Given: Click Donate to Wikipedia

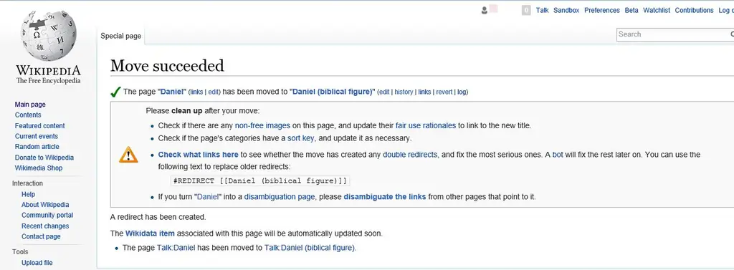Looking at the screenshot, I should click(x=44, y=158).
